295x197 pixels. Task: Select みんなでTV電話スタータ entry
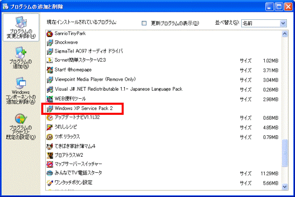point(78,173)
